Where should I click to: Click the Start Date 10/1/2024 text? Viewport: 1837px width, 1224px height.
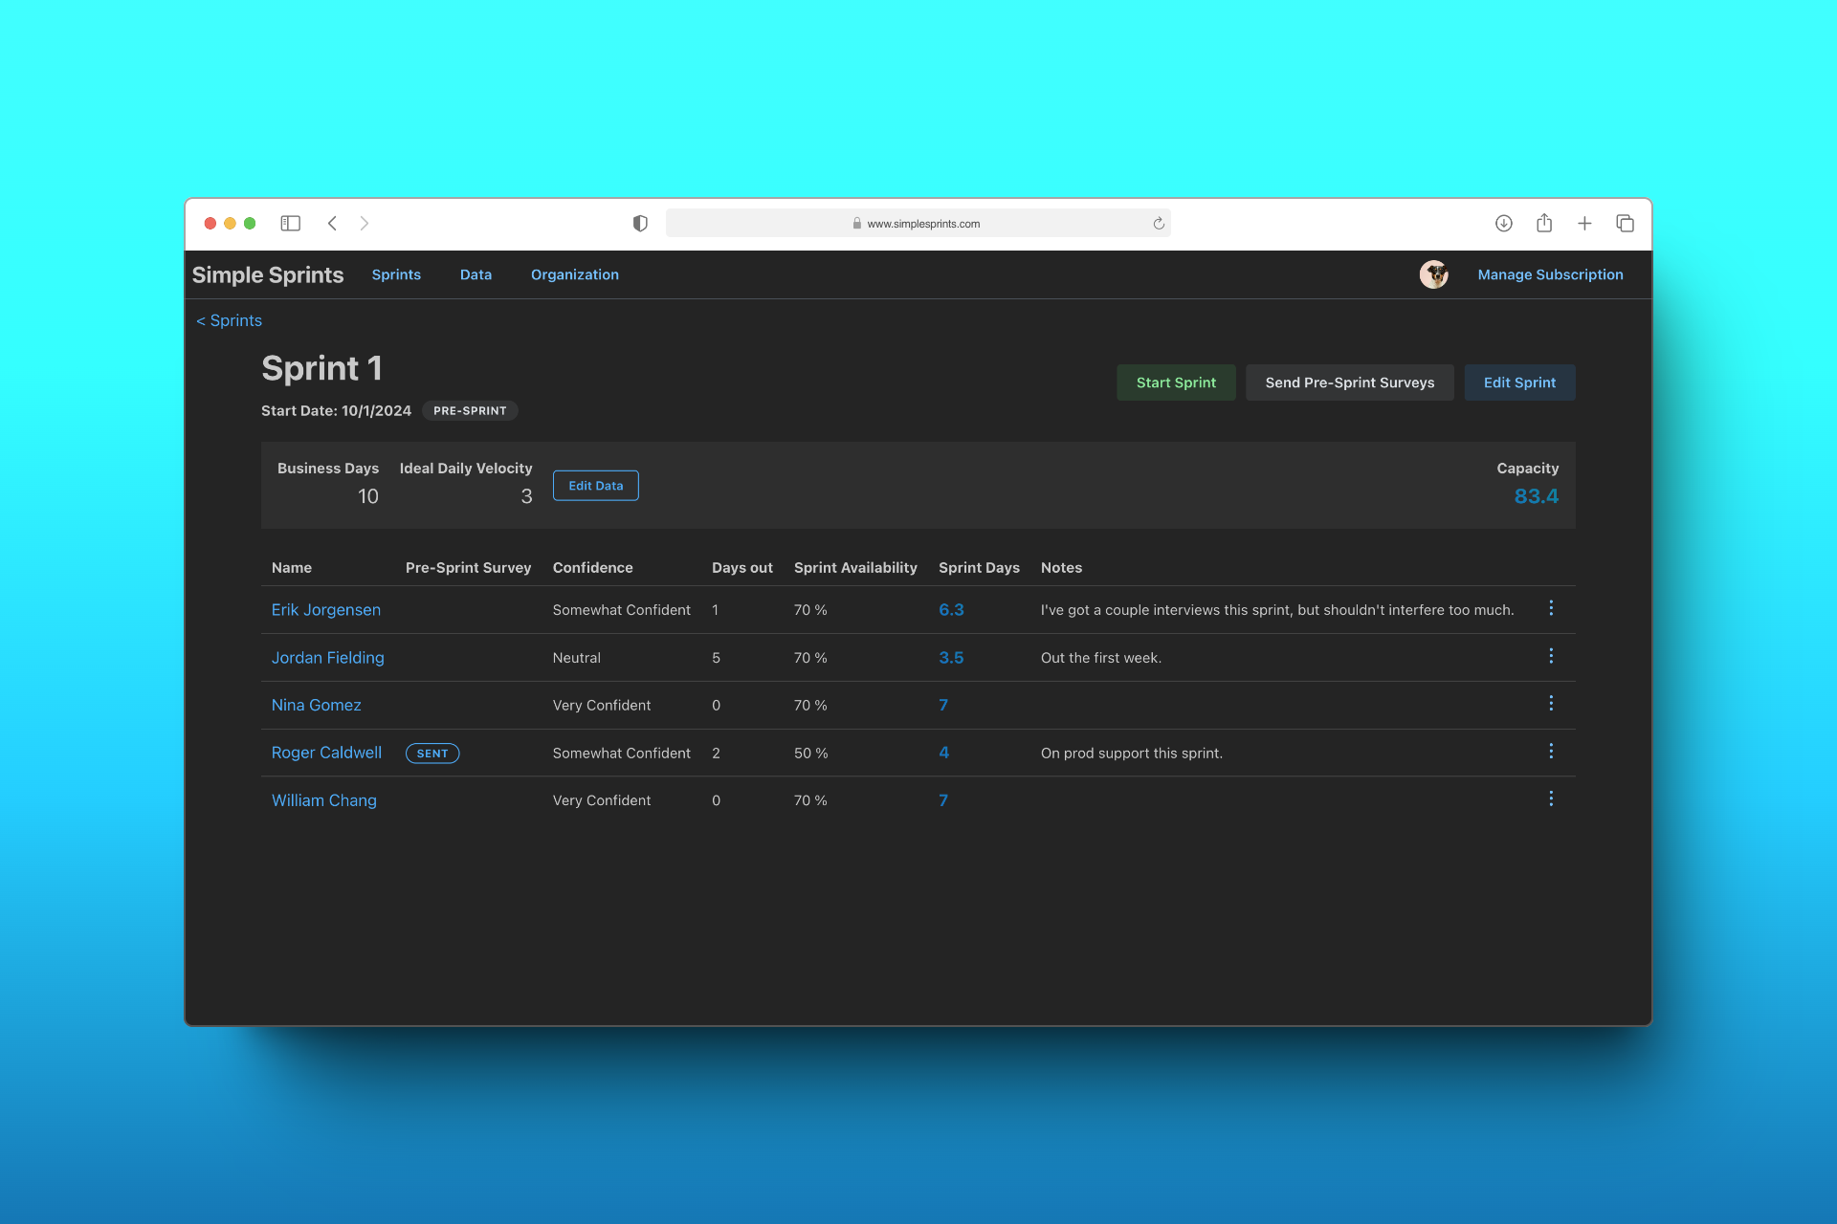point(336,410)
